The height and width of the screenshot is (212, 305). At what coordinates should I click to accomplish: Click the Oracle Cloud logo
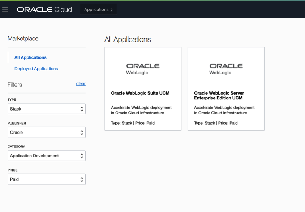coord(44,10)
